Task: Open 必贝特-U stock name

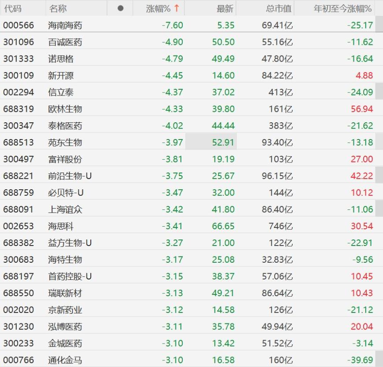Action: [x=66, y=193]
